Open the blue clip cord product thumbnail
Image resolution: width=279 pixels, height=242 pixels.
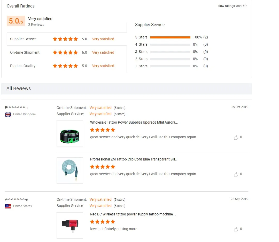[70, 171]
